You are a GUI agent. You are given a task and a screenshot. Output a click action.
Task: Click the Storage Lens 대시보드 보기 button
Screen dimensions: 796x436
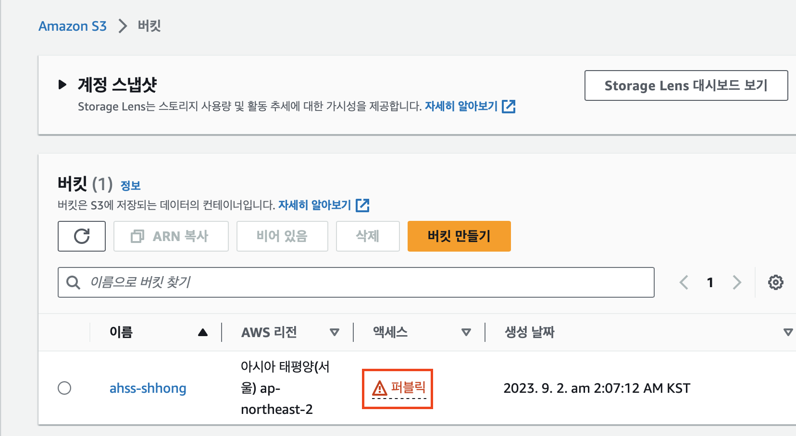click(686, 85)
